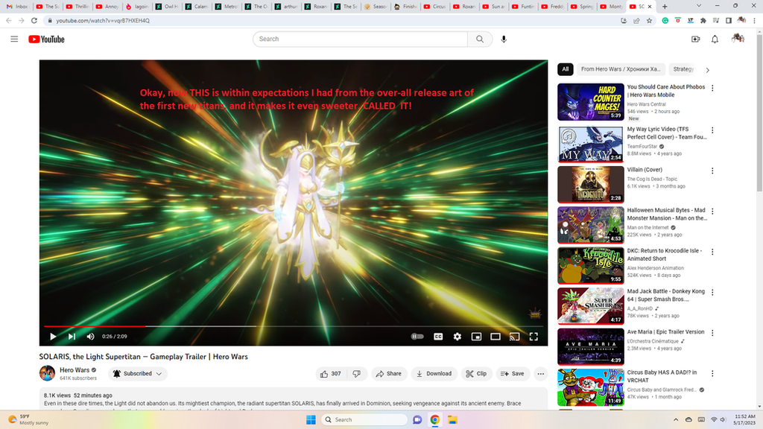Screen dimensions: 763x429
Task: Click the YouTube search input field
Action: point(360,39)
